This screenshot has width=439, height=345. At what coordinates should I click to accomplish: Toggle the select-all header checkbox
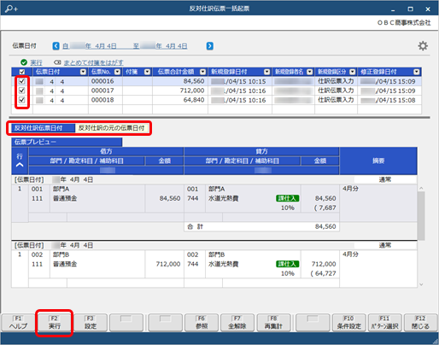pos(22,72)
